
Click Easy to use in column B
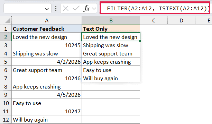[111, 70]
